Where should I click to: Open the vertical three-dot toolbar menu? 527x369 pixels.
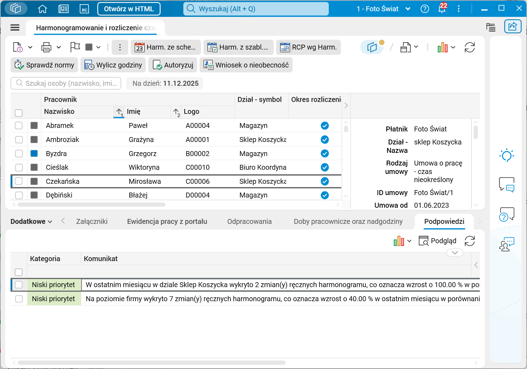[120, 47]
